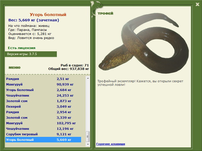The image size is (202, 151).
Task: Click the Вид: Ловится очень редко line
Action: (31, 38)
